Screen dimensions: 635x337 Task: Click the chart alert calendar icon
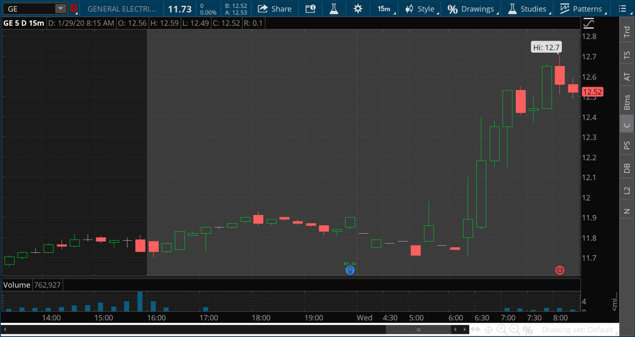tap(311, 8)
